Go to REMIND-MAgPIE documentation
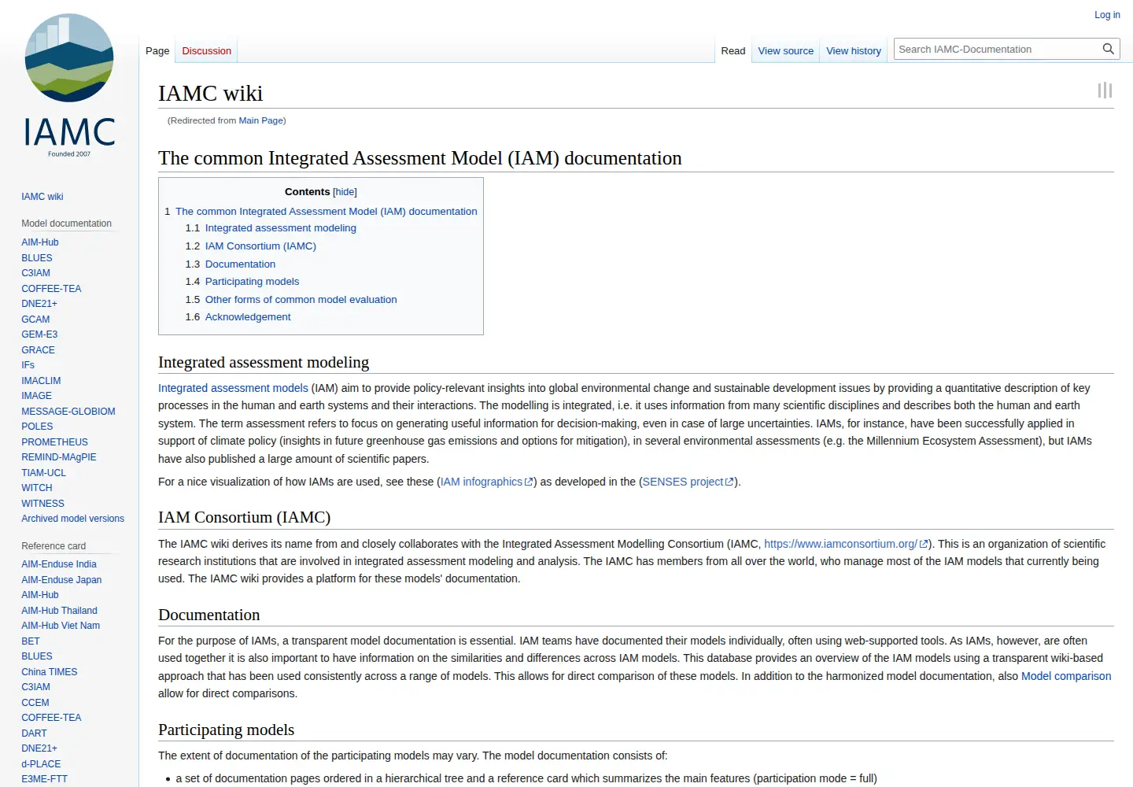The image size is (1133, 787). (59, 457)
